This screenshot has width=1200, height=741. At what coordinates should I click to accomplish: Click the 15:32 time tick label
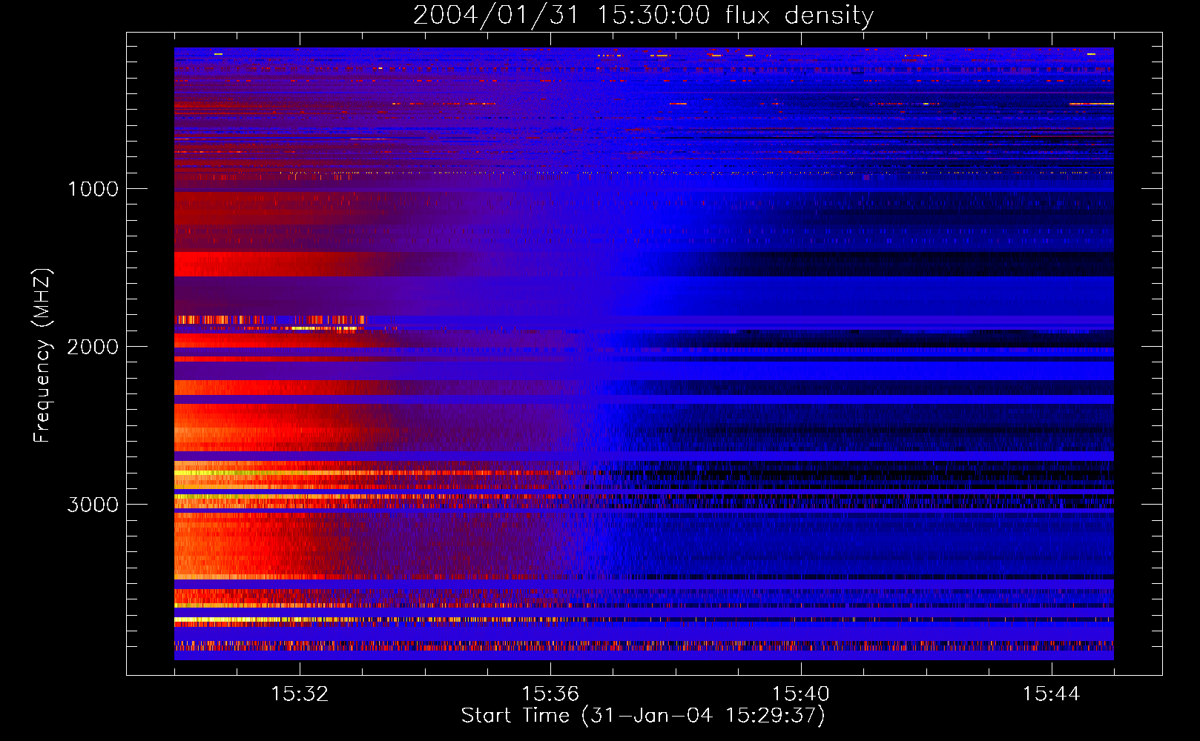coord(300,694)
